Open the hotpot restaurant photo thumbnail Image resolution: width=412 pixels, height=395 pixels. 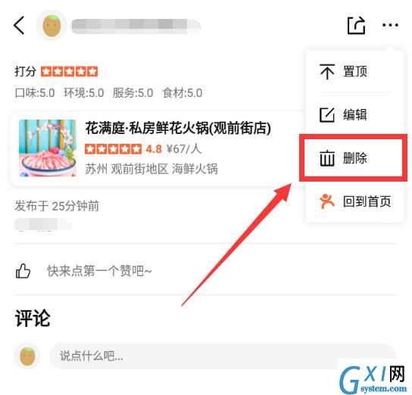click(48, 148)
